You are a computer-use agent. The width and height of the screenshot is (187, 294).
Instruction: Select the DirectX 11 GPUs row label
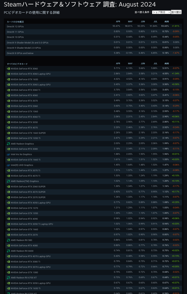pos(15,32)
